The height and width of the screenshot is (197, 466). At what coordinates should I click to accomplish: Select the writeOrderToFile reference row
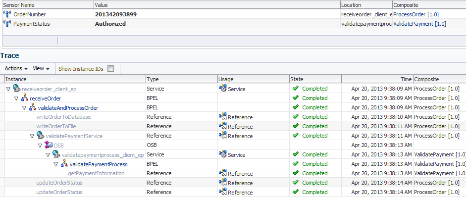233,126
